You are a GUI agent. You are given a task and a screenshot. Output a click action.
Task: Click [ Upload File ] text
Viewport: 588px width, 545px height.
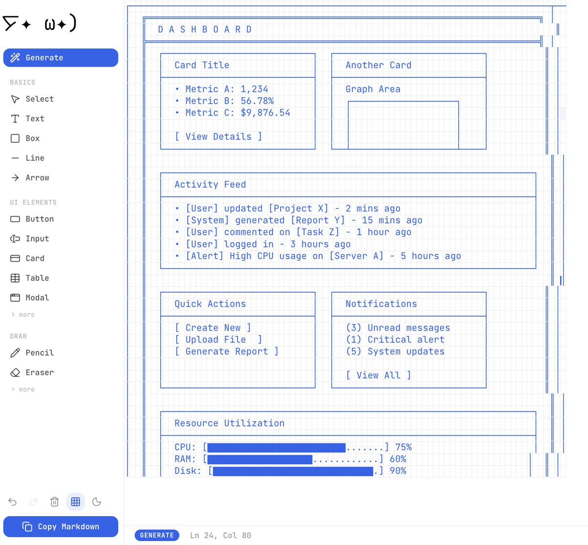(x=219, y=340)
